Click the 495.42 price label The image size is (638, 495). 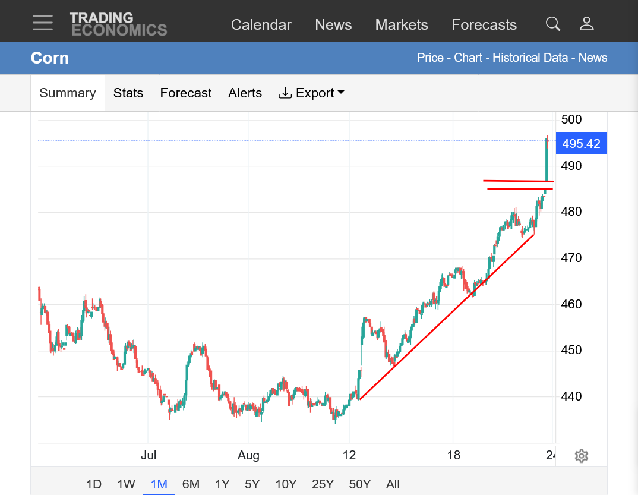pos(581,143)
